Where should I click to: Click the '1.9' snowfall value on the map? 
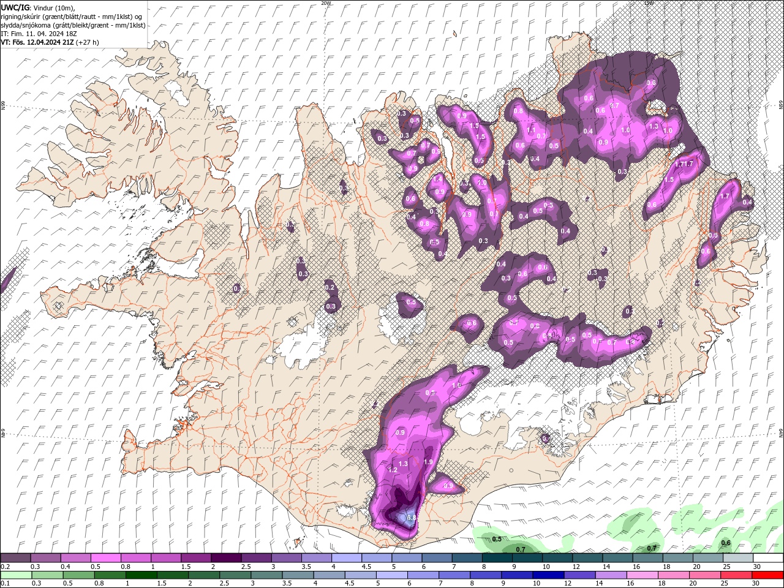pyautogui.click(x=428, y=462)
